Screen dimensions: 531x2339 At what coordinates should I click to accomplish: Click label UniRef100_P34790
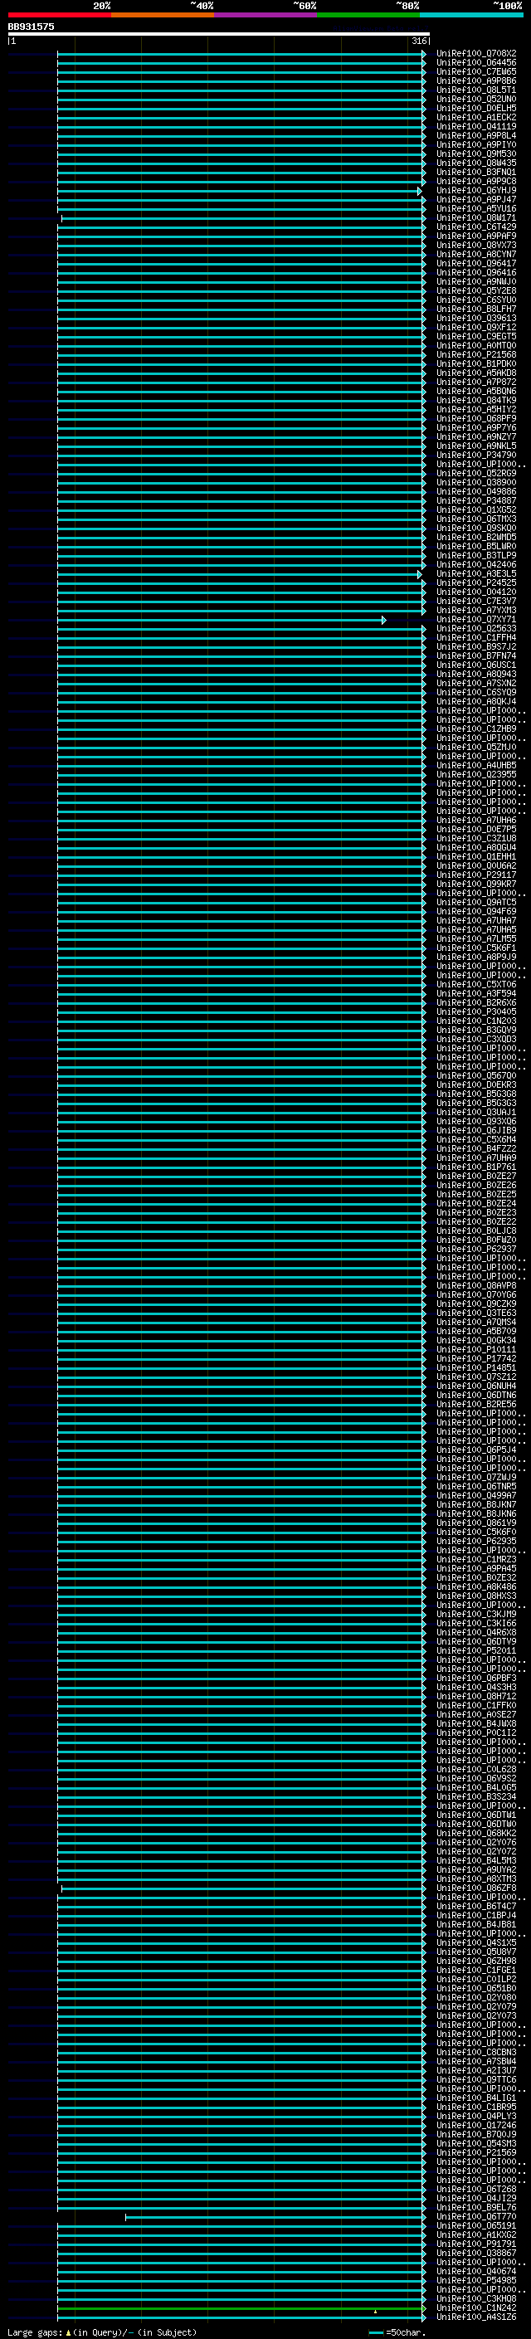476,455
